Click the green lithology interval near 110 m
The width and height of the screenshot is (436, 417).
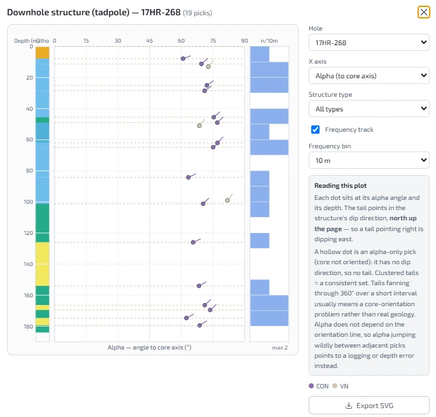pos(42,223)
